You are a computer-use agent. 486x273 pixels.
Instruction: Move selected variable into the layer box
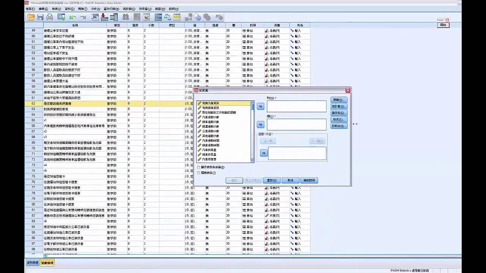coord(264,153)
